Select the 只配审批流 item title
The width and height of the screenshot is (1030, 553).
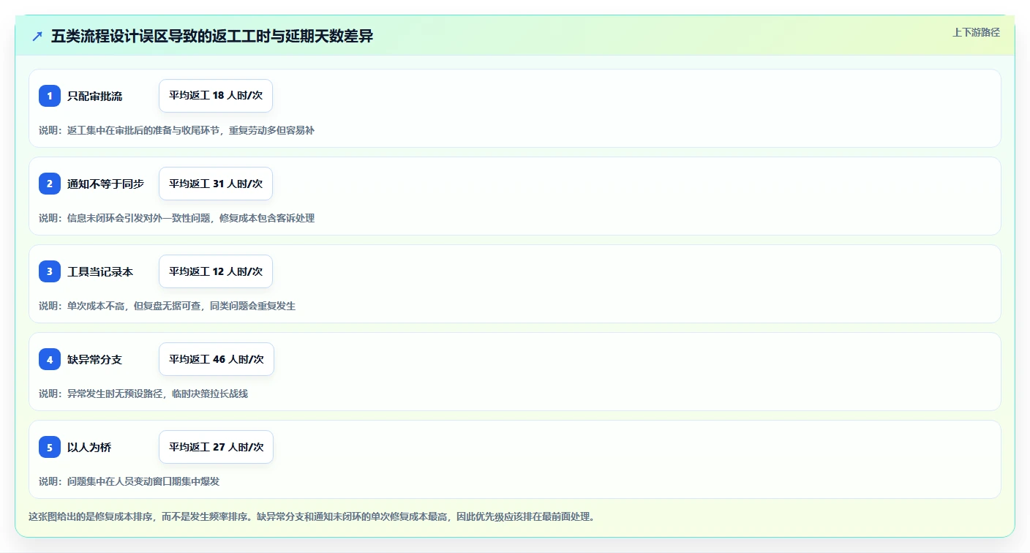click(x=94, y=96)
